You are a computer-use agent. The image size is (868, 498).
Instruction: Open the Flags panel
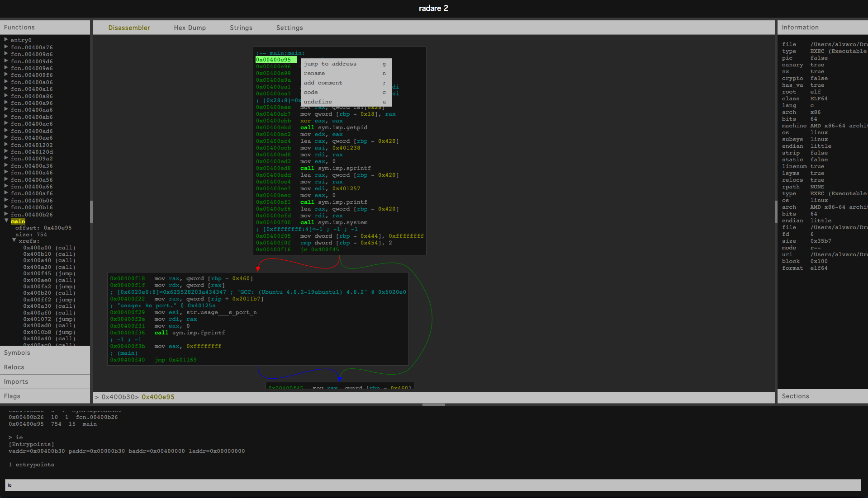[45, 396]
